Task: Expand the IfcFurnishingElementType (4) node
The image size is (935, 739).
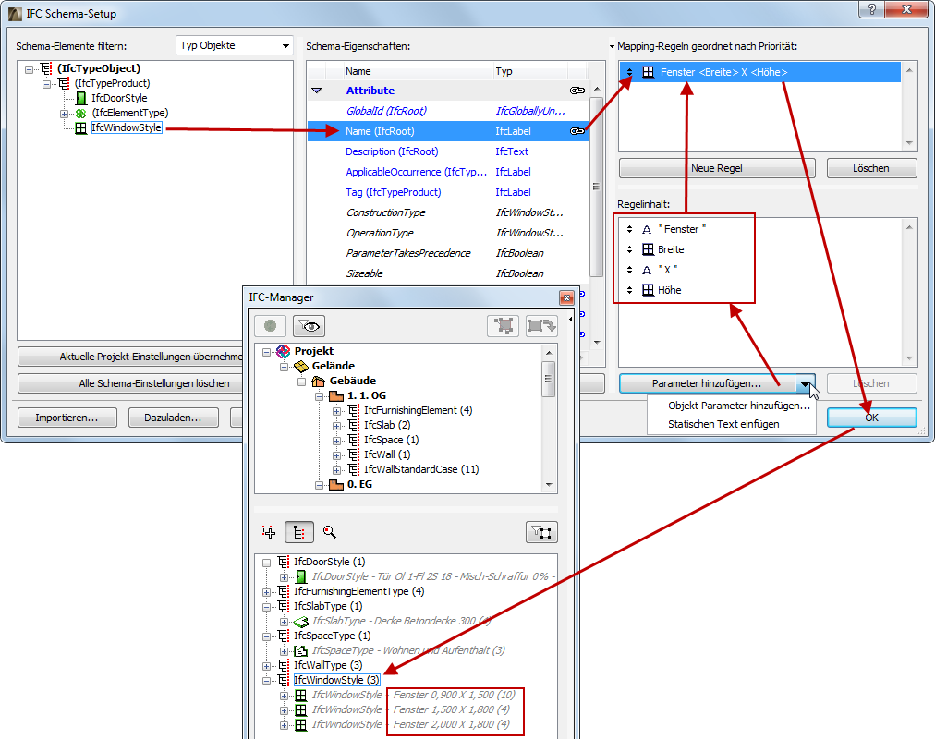Action: coord(266,592)
